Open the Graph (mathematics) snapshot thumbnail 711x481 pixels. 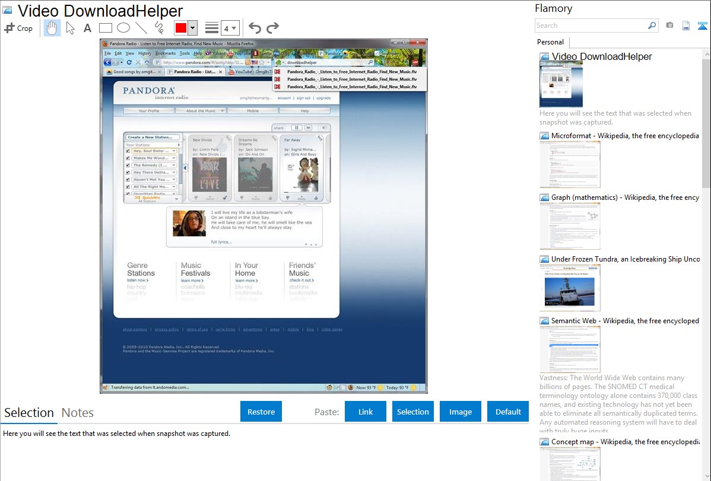pos(570,226)
